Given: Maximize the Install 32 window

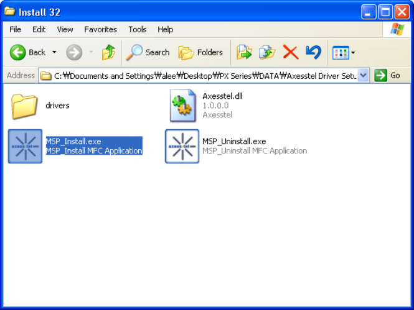Looking at the screenshot, I should pos(385,12).
